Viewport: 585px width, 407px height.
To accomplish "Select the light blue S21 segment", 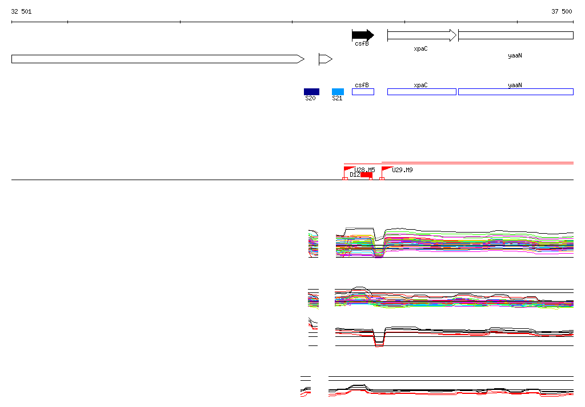I will (x=338, y=92).
